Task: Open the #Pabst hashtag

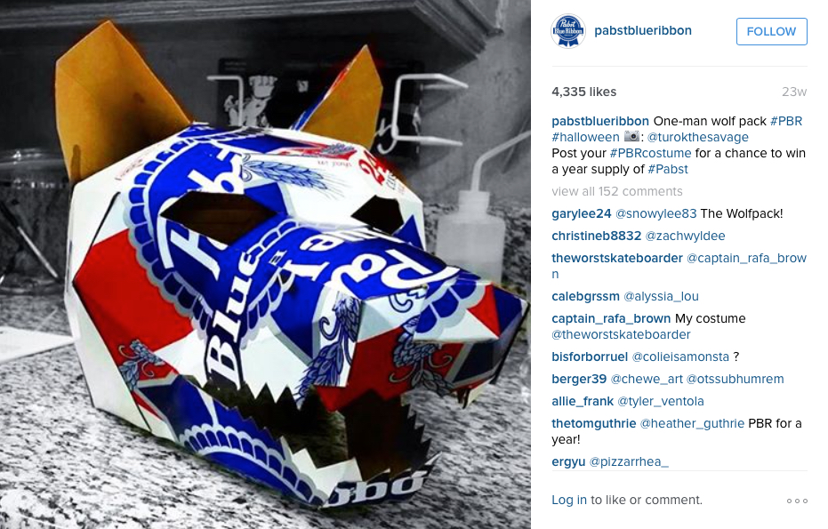Action: click(x=667, y=170)
